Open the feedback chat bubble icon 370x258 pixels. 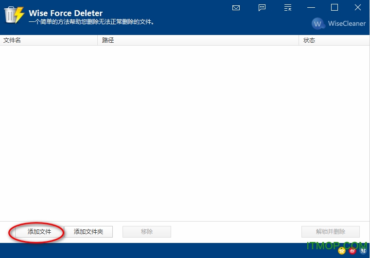tap(262, 8)
